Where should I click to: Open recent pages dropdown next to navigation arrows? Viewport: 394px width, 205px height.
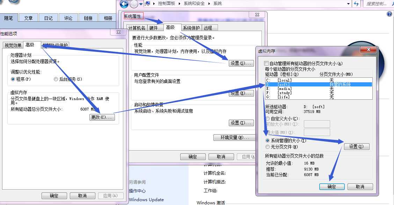(141, 4)
